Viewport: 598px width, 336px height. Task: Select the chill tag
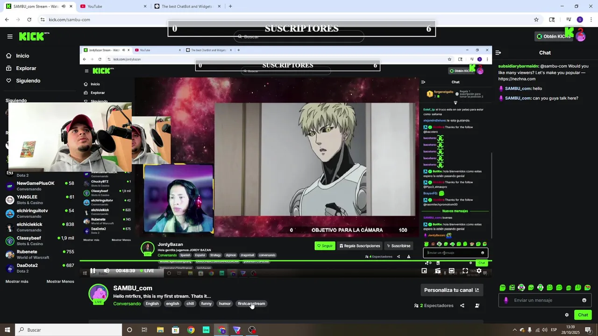coord(190,304)
